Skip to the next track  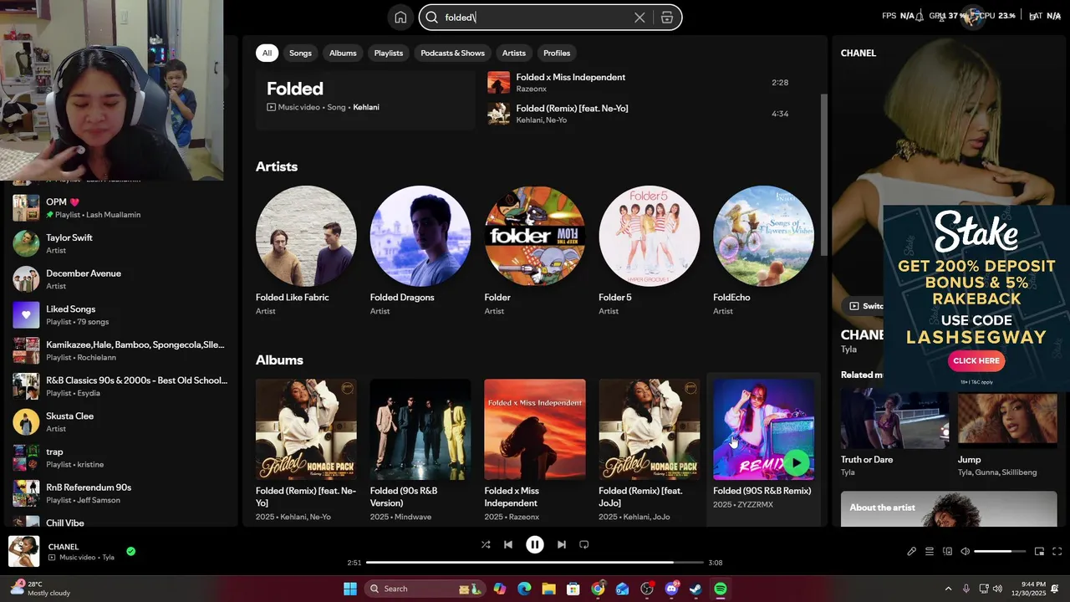coord(562,544)
